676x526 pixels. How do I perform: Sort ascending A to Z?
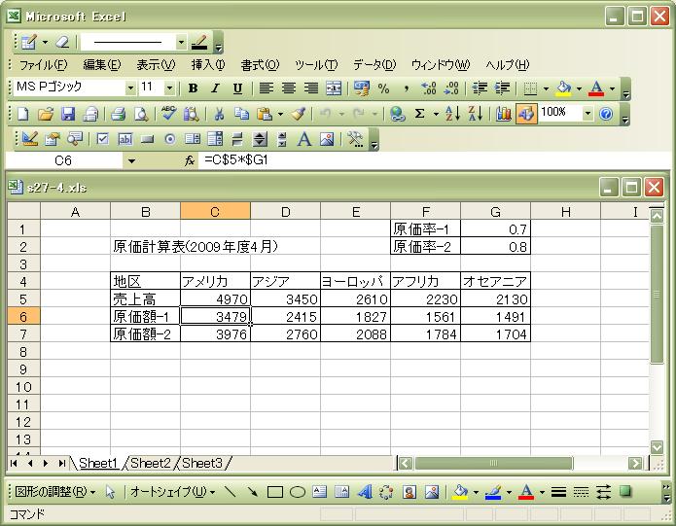[452, 114]
